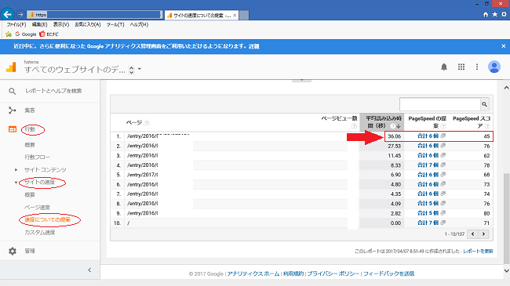Click 合計 6 個 link in row 1

428,136
